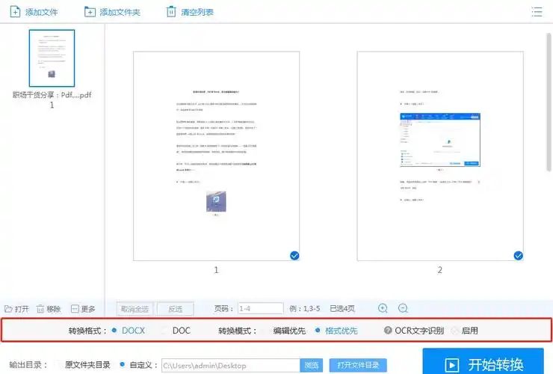553x374 pixels.
Task: Zoom out with the magnifier minus icon
Action: [404, 308]
